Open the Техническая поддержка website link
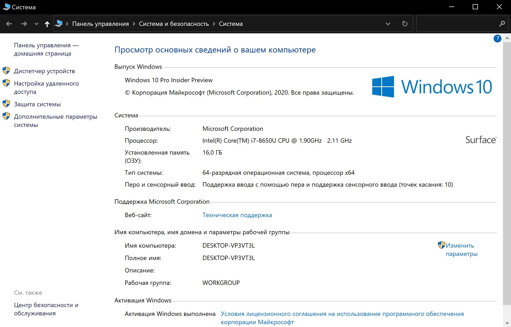Screen dimensions: 511x327 click(237, 215)
